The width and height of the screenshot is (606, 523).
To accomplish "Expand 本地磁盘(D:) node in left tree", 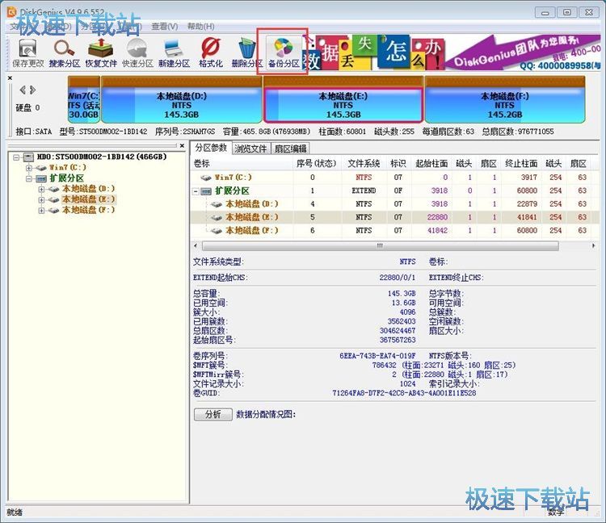I will point(41,189).
